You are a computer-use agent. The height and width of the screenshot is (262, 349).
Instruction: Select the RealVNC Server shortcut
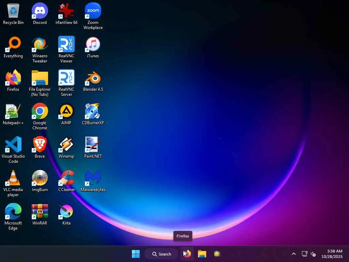(66, 83)
